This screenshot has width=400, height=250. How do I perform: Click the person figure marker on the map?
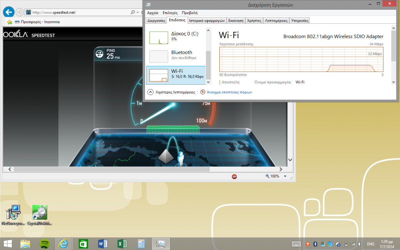click(181, 158)
